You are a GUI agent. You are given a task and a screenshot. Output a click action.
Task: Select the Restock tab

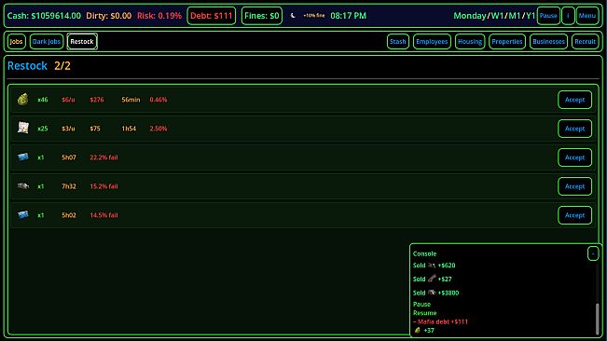82,41
